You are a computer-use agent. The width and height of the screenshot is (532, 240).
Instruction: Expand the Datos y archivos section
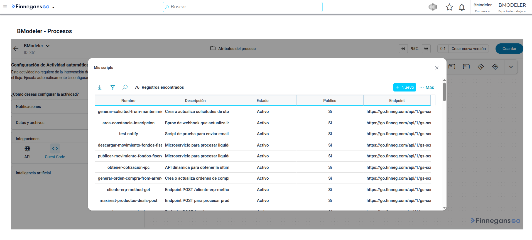50,123
